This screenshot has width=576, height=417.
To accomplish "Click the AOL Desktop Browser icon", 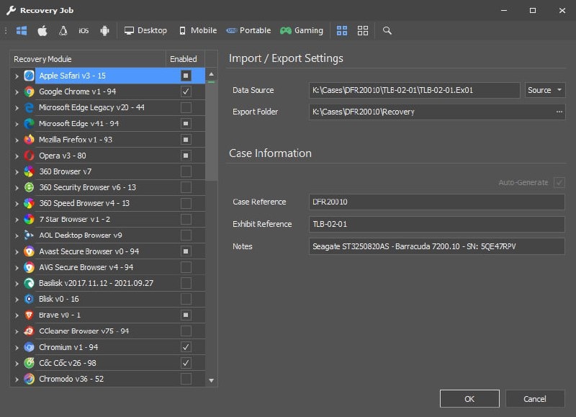I will (29, 235).
